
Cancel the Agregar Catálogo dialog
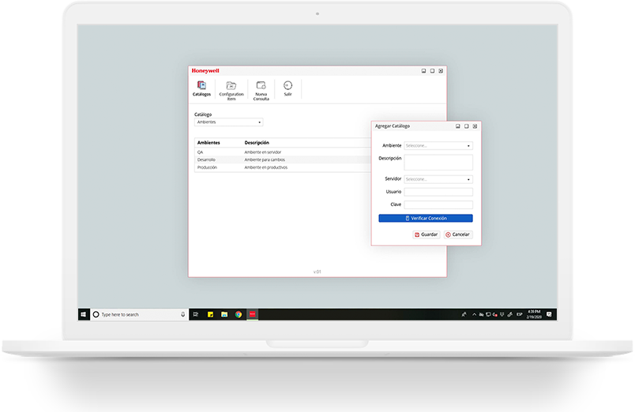click(x=458, y=234)
